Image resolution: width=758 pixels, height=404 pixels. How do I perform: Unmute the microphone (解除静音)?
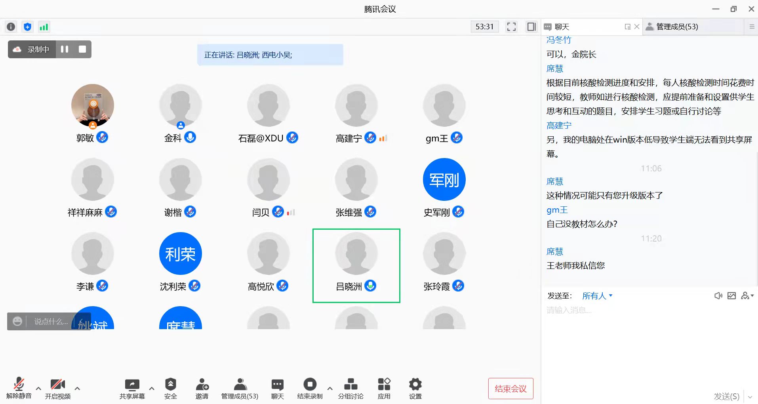(19, 389)
